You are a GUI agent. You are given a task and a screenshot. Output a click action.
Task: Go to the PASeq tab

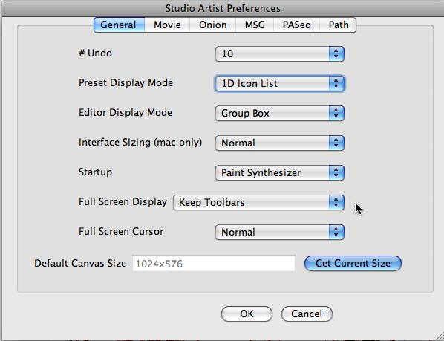tap(296, 25)
